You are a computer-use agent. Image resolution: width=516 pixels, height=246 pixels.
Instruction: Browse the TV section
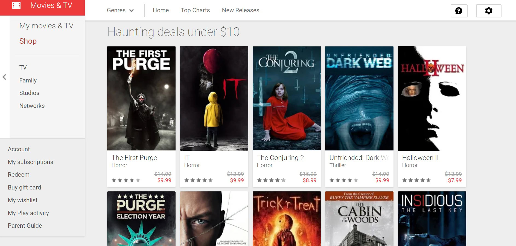point(23,67)
